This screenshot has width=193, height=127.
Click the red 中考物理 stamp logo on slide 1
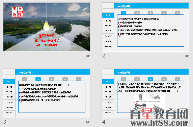point(17,12)
